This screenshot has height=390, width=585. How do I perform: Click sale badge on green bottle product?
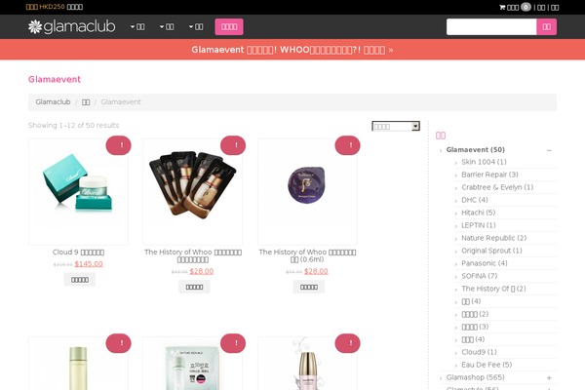click(119, 343)
